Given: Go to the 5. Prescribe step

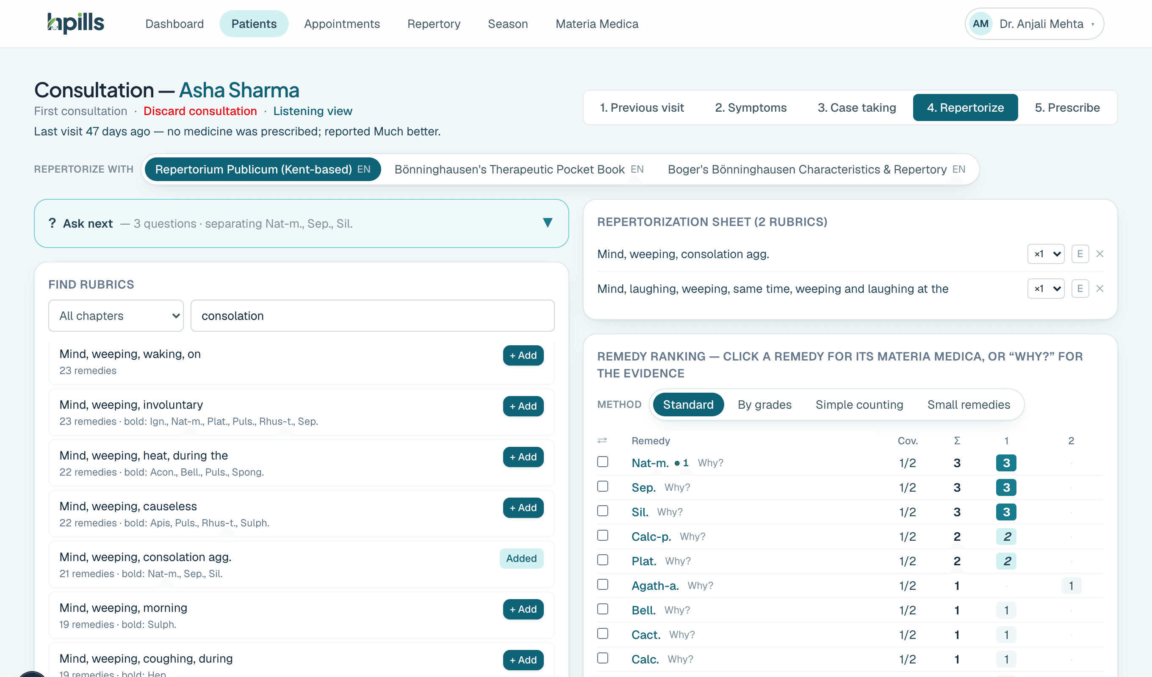Looking at the screenshot, I should [1067, 108].
